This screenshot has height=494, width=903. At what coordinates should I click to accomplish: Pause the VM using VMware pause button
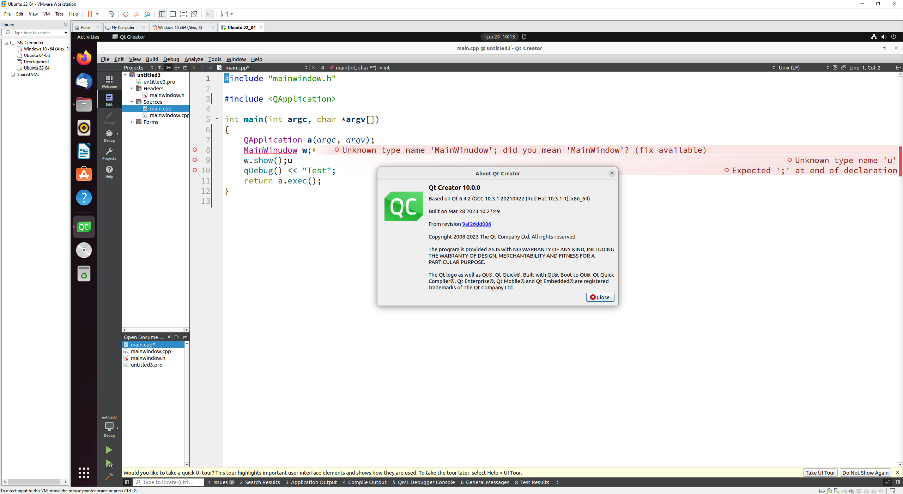pyautogui.click(x=90, y=14)
